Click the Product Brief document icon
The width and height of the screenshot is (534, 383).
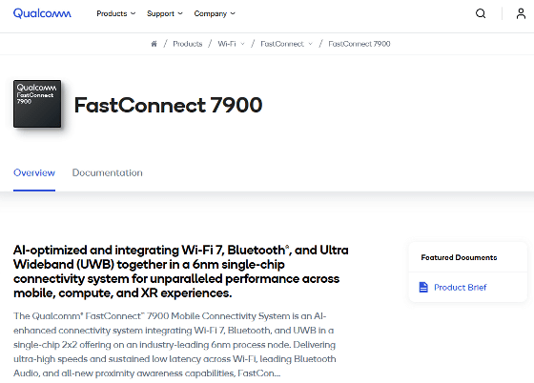point(423,287)
